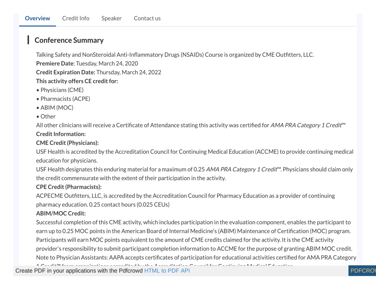The width and height of the screenshot is (376, 291).
Task: Click the line starting 'All other clinicians will receive'
Action: click(191, 125)
